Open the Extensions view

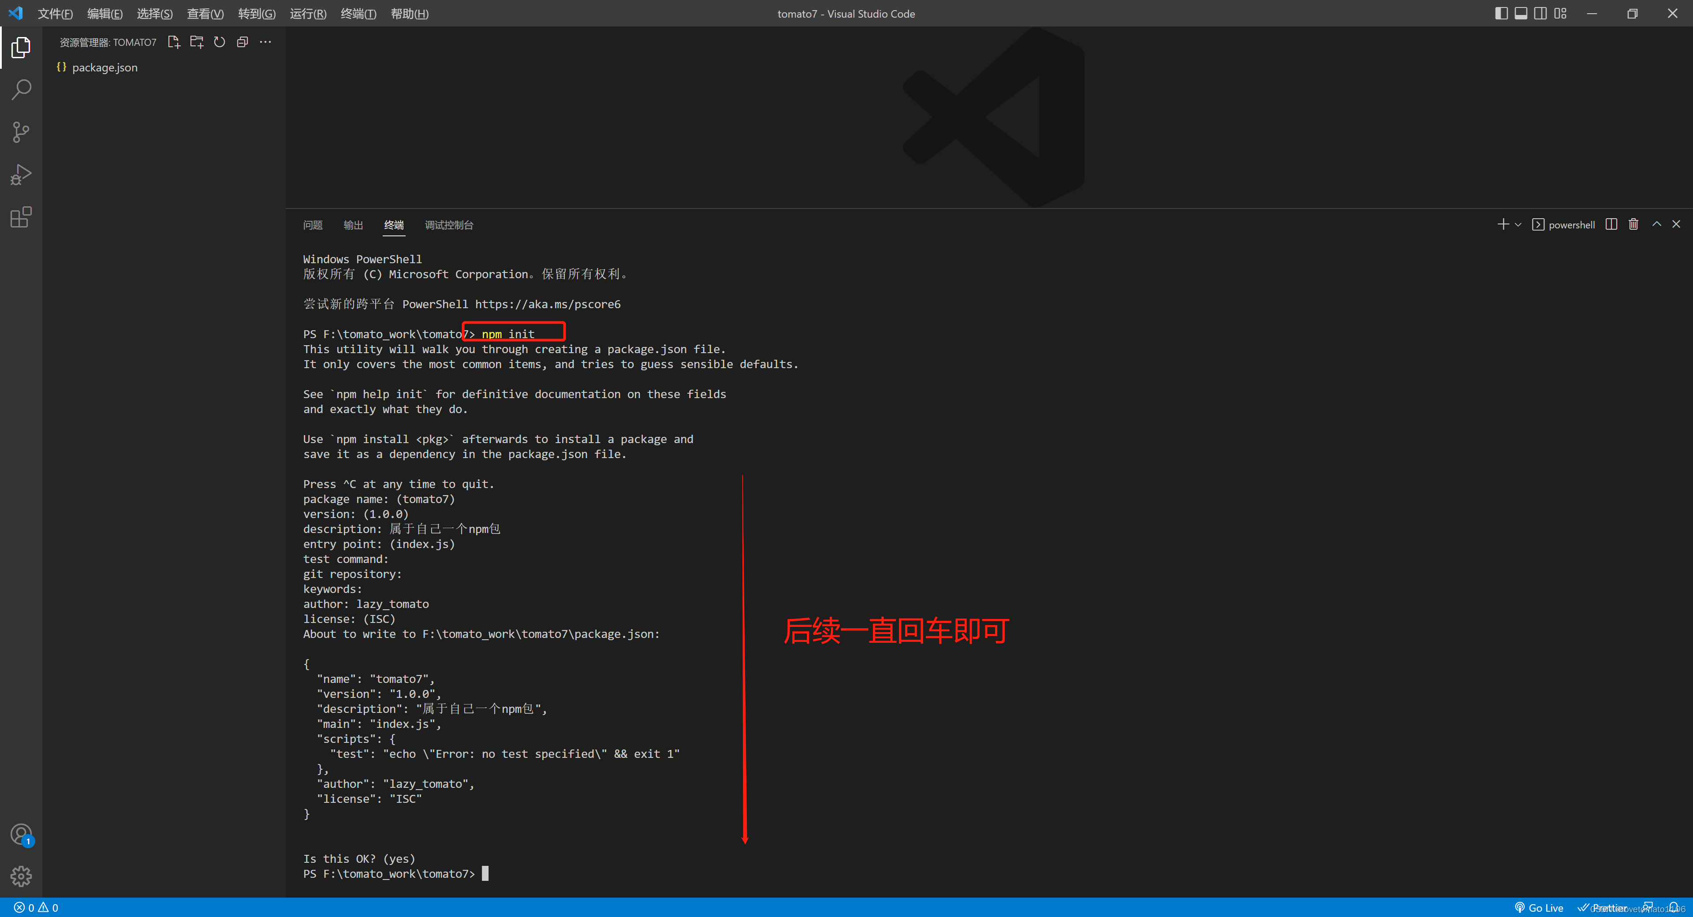(21, 217)
